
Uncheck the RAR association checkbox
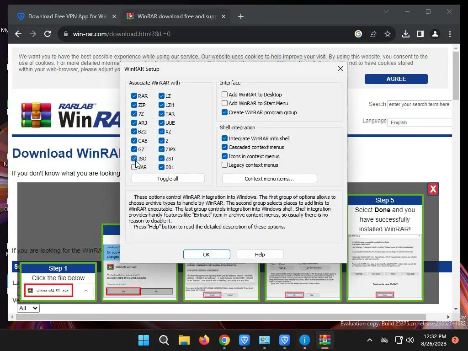coord(134,96)
